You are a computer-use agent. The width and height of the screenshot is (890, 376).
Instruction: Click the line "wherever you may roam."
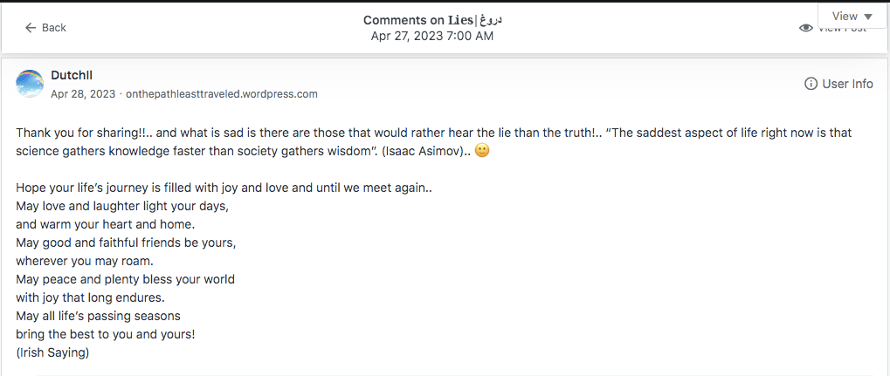pos(85,261)
